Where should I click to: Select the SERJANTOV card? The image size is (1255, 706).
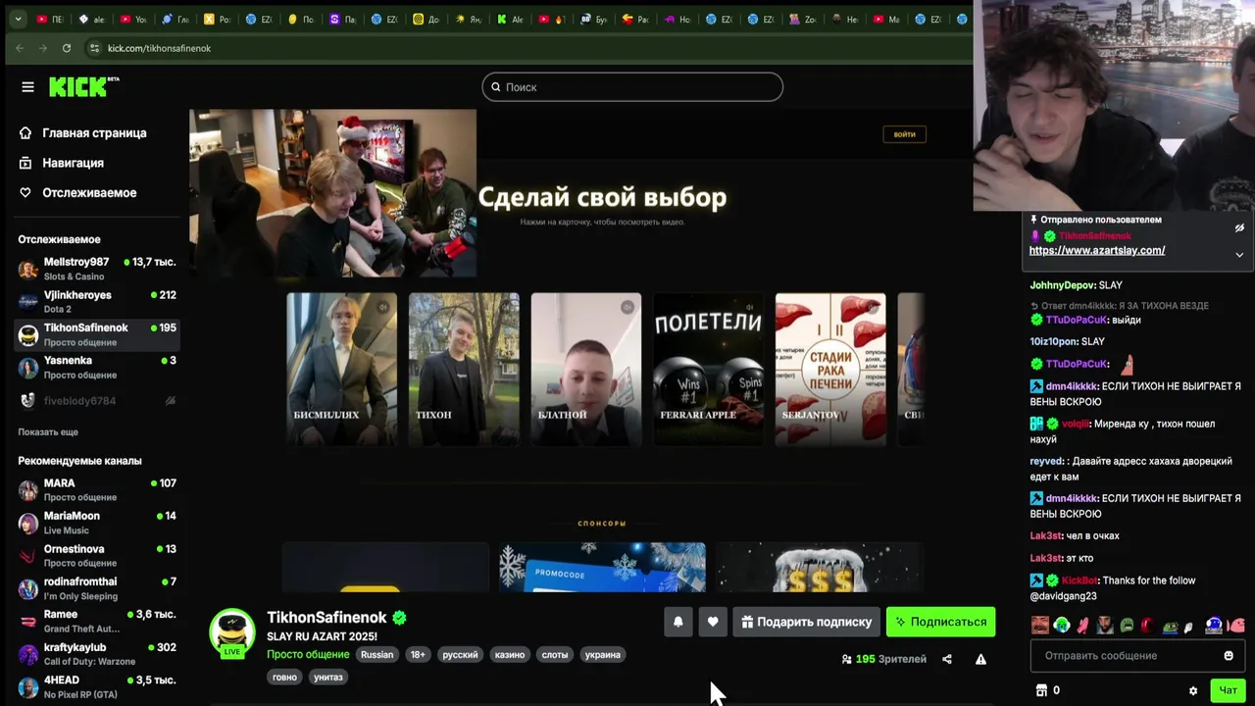[830, 369]
